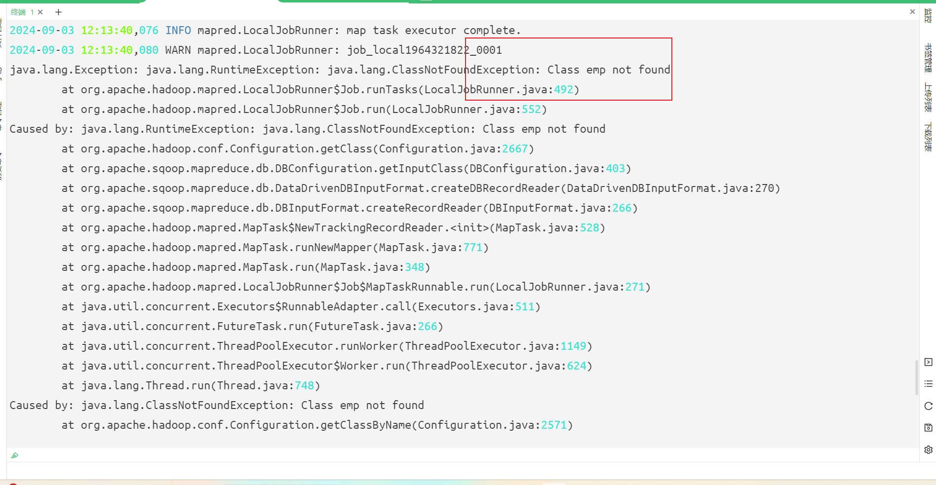This screenshot has width=936, height=485.
Task: Click the terminal input line at bottom
Action: 464,455
